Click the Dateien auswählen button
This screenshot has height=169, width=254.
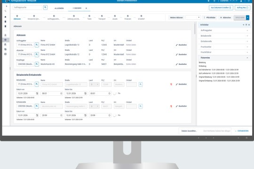coord(189,131)
